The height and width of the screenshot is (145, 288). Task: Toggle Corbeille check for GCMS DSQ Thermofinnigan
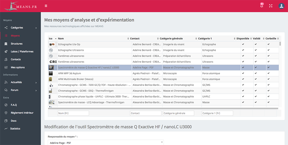click(268, 91)
